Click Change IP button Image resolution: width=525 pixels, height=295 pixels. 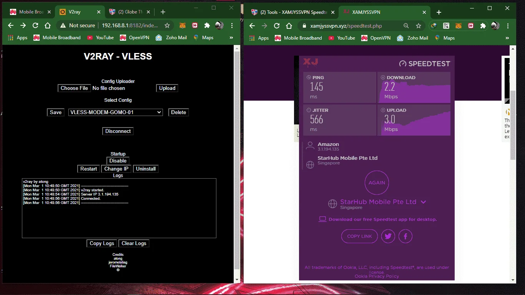(116, 169)
